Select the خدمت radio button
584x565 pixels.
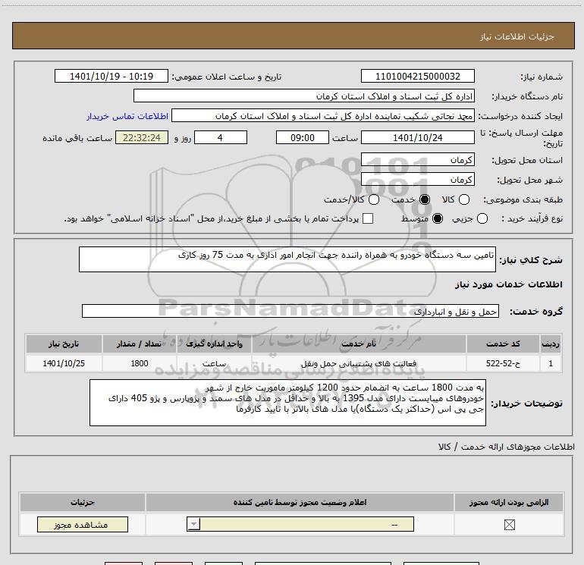(x=425, y=199)
